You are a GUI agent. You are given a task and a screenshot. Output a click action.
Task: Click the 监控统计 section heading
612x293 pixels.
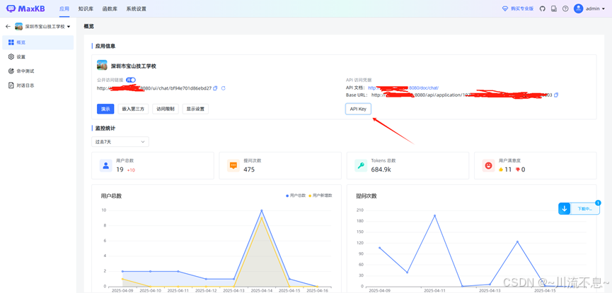click(x=105, y=128)
